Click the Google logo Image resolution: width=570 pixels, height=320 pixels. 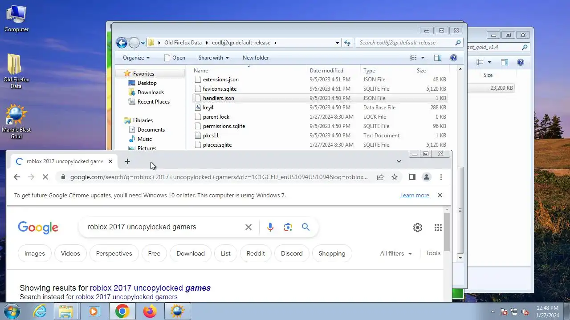click(38, 228)
